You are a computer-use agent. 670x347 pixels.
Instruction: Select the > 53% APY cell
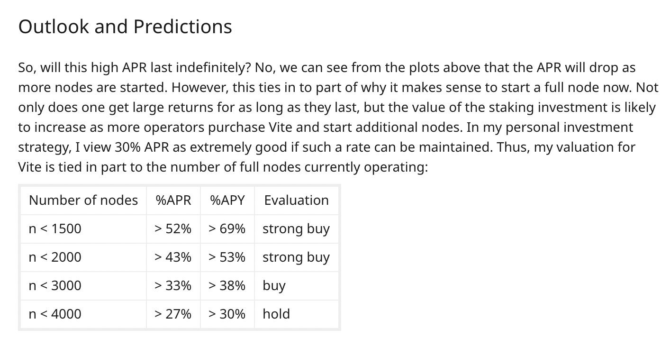click(227, 257)
